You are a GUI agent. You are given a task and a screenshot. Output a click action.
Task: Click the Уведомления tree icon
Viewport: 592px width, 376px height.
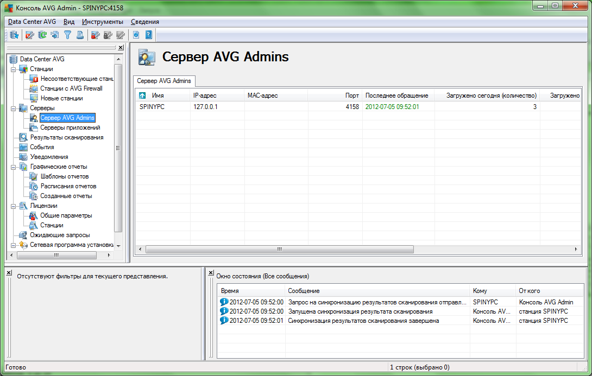(x=23, y=157)
